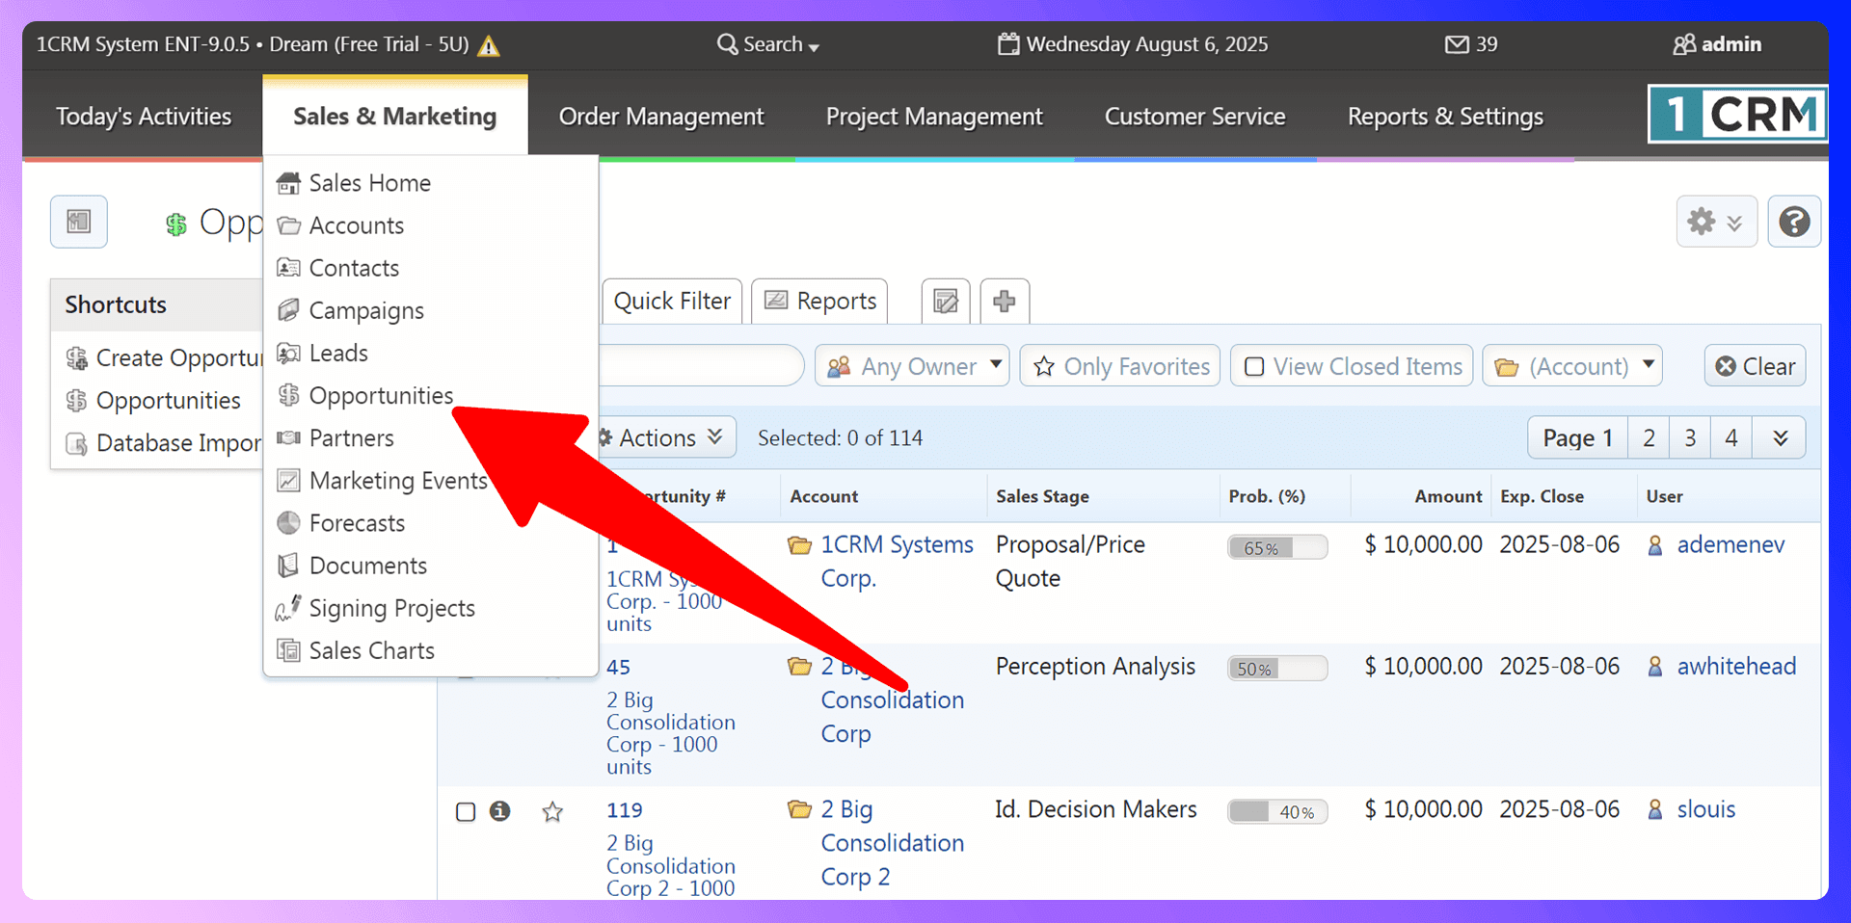
Task: Click the calendar icon beside the date
Action: [x=1008, y=43]
